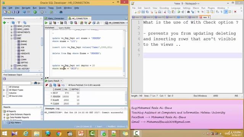
Task: Open Plugins menu in Notepad++
Action: pyautogui.click(x=211, y=8)
